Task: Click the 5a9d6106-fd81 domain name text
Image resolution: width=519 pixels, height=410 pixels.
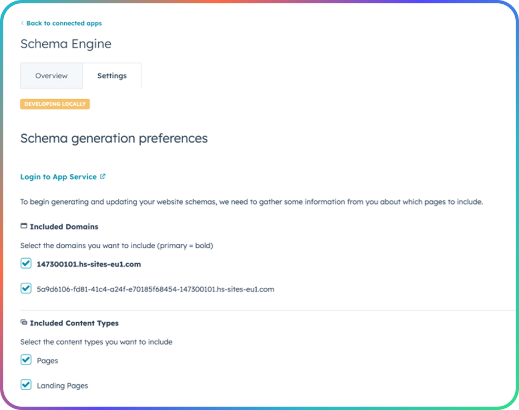Action: pos(155,289)
